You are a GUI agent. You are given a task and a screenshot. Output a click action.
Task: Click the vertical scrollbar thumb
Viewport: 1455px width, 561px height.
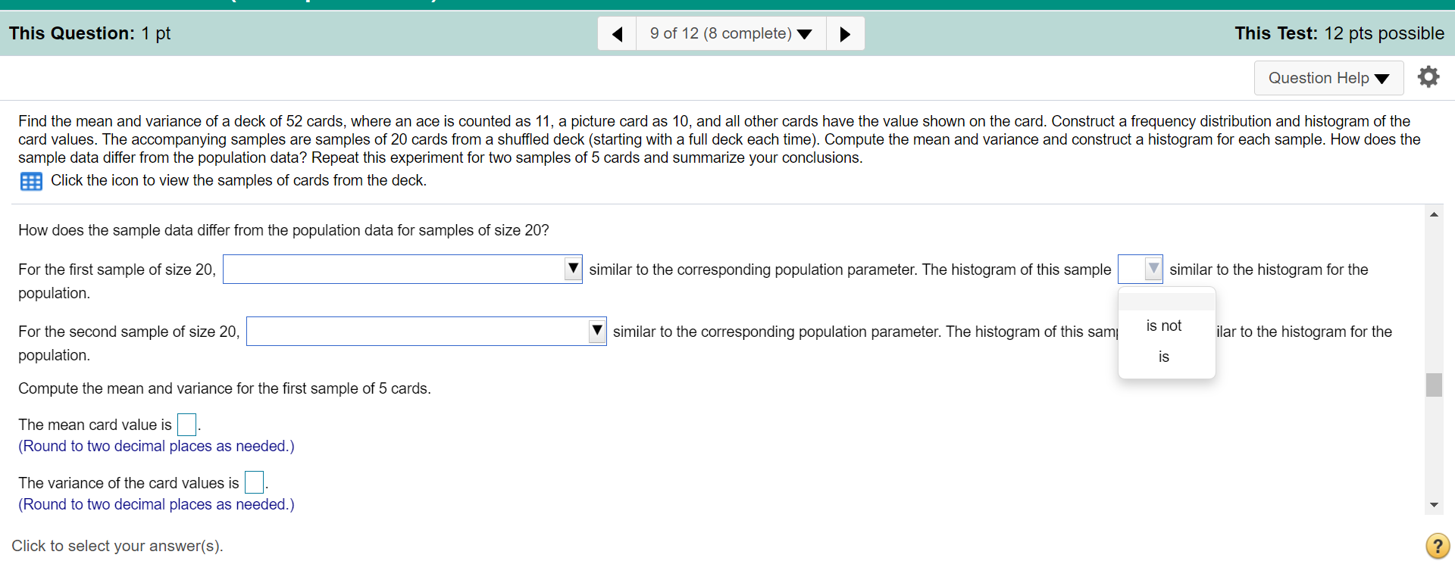click(x=1434, y=385)
